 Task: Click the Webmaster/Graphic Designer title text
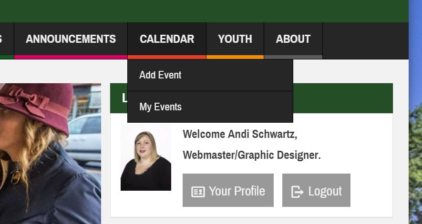[252, 155]
